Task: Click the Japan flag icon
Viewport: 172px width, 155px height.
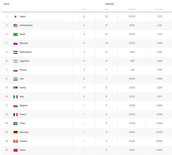Action: tap(15, 17)
